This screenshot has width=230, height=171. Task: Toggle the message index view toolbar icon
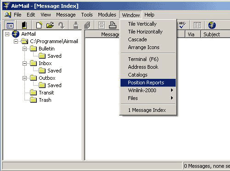10,25
